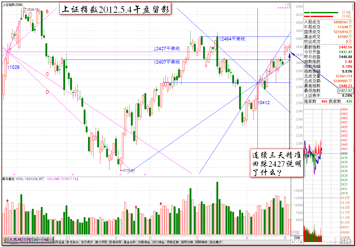Click the minus zoom-out button
This screenshot has width=356, height=247.
tap(297, 242)
